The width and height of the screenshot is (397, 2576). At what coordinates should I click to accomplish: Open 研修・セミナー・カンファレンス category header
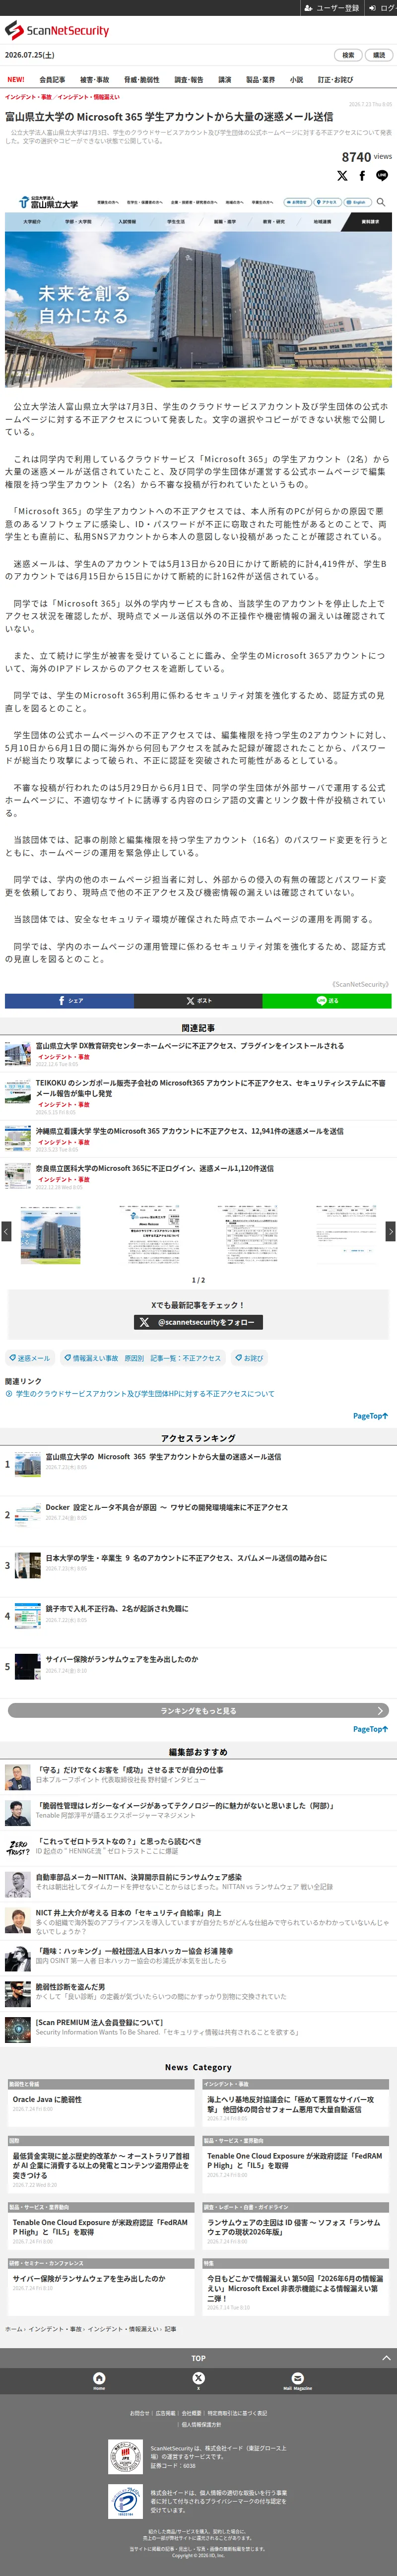(100, 2263)
